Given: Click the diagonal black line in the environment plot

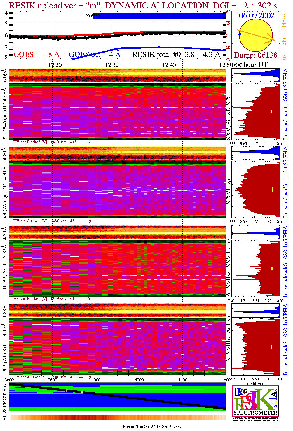Looking at the screenshot, I should point(118,397).
